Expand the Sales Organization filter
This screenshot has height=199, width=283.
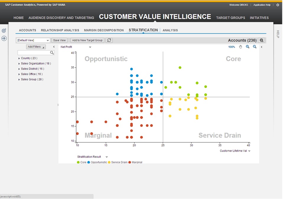pyautogui.click(x=19, y=63)
